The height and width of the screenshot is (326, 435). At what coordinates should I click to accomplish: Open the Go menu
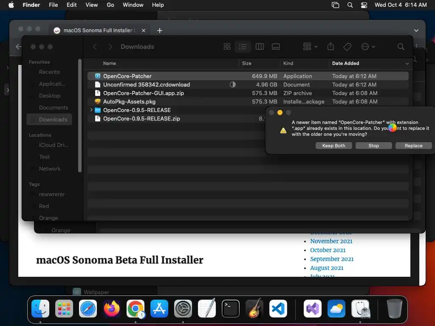pos(110,5)
